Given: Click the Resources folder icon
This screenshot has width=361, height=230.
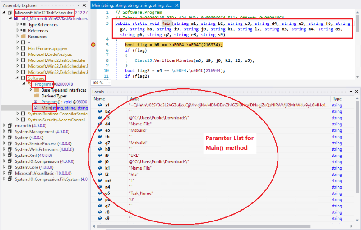Looking at the screenshot, I should click(x=23, y=37).
